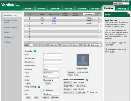
Task: Click the Log Out link
Action: pyautogui.click(x=125, y=1)
